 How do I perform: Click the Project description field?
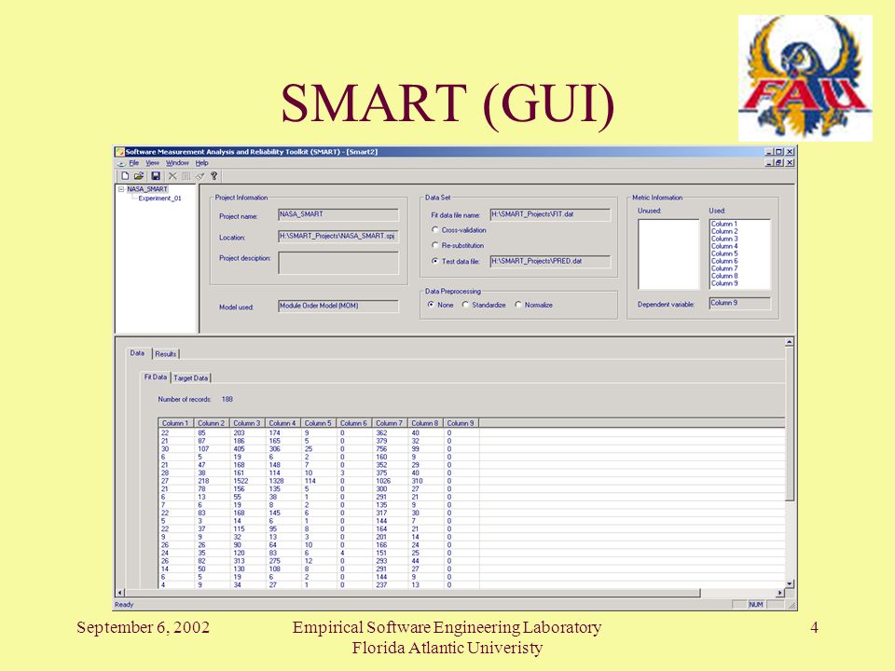[x=338, y=263]
